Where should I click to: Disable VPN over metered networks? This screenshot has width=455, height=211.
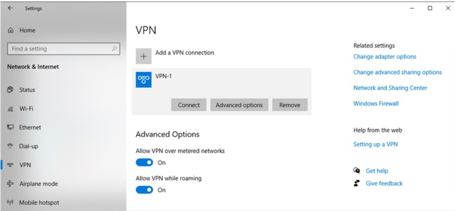coord(144,162)
